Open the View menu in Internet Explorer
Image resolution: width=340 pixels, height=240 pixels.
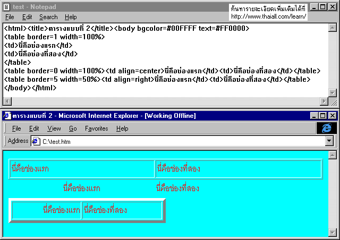[x=54, y=128]
